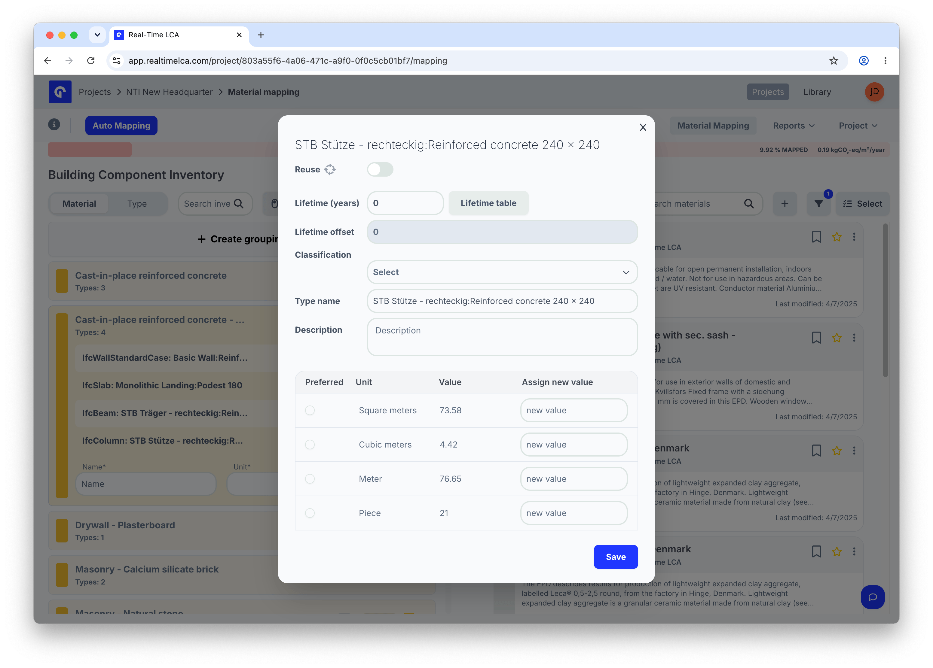Click the plus button to add material
Image resolution: width=933 pixels, height=668 pixels.
pos(785,204)
